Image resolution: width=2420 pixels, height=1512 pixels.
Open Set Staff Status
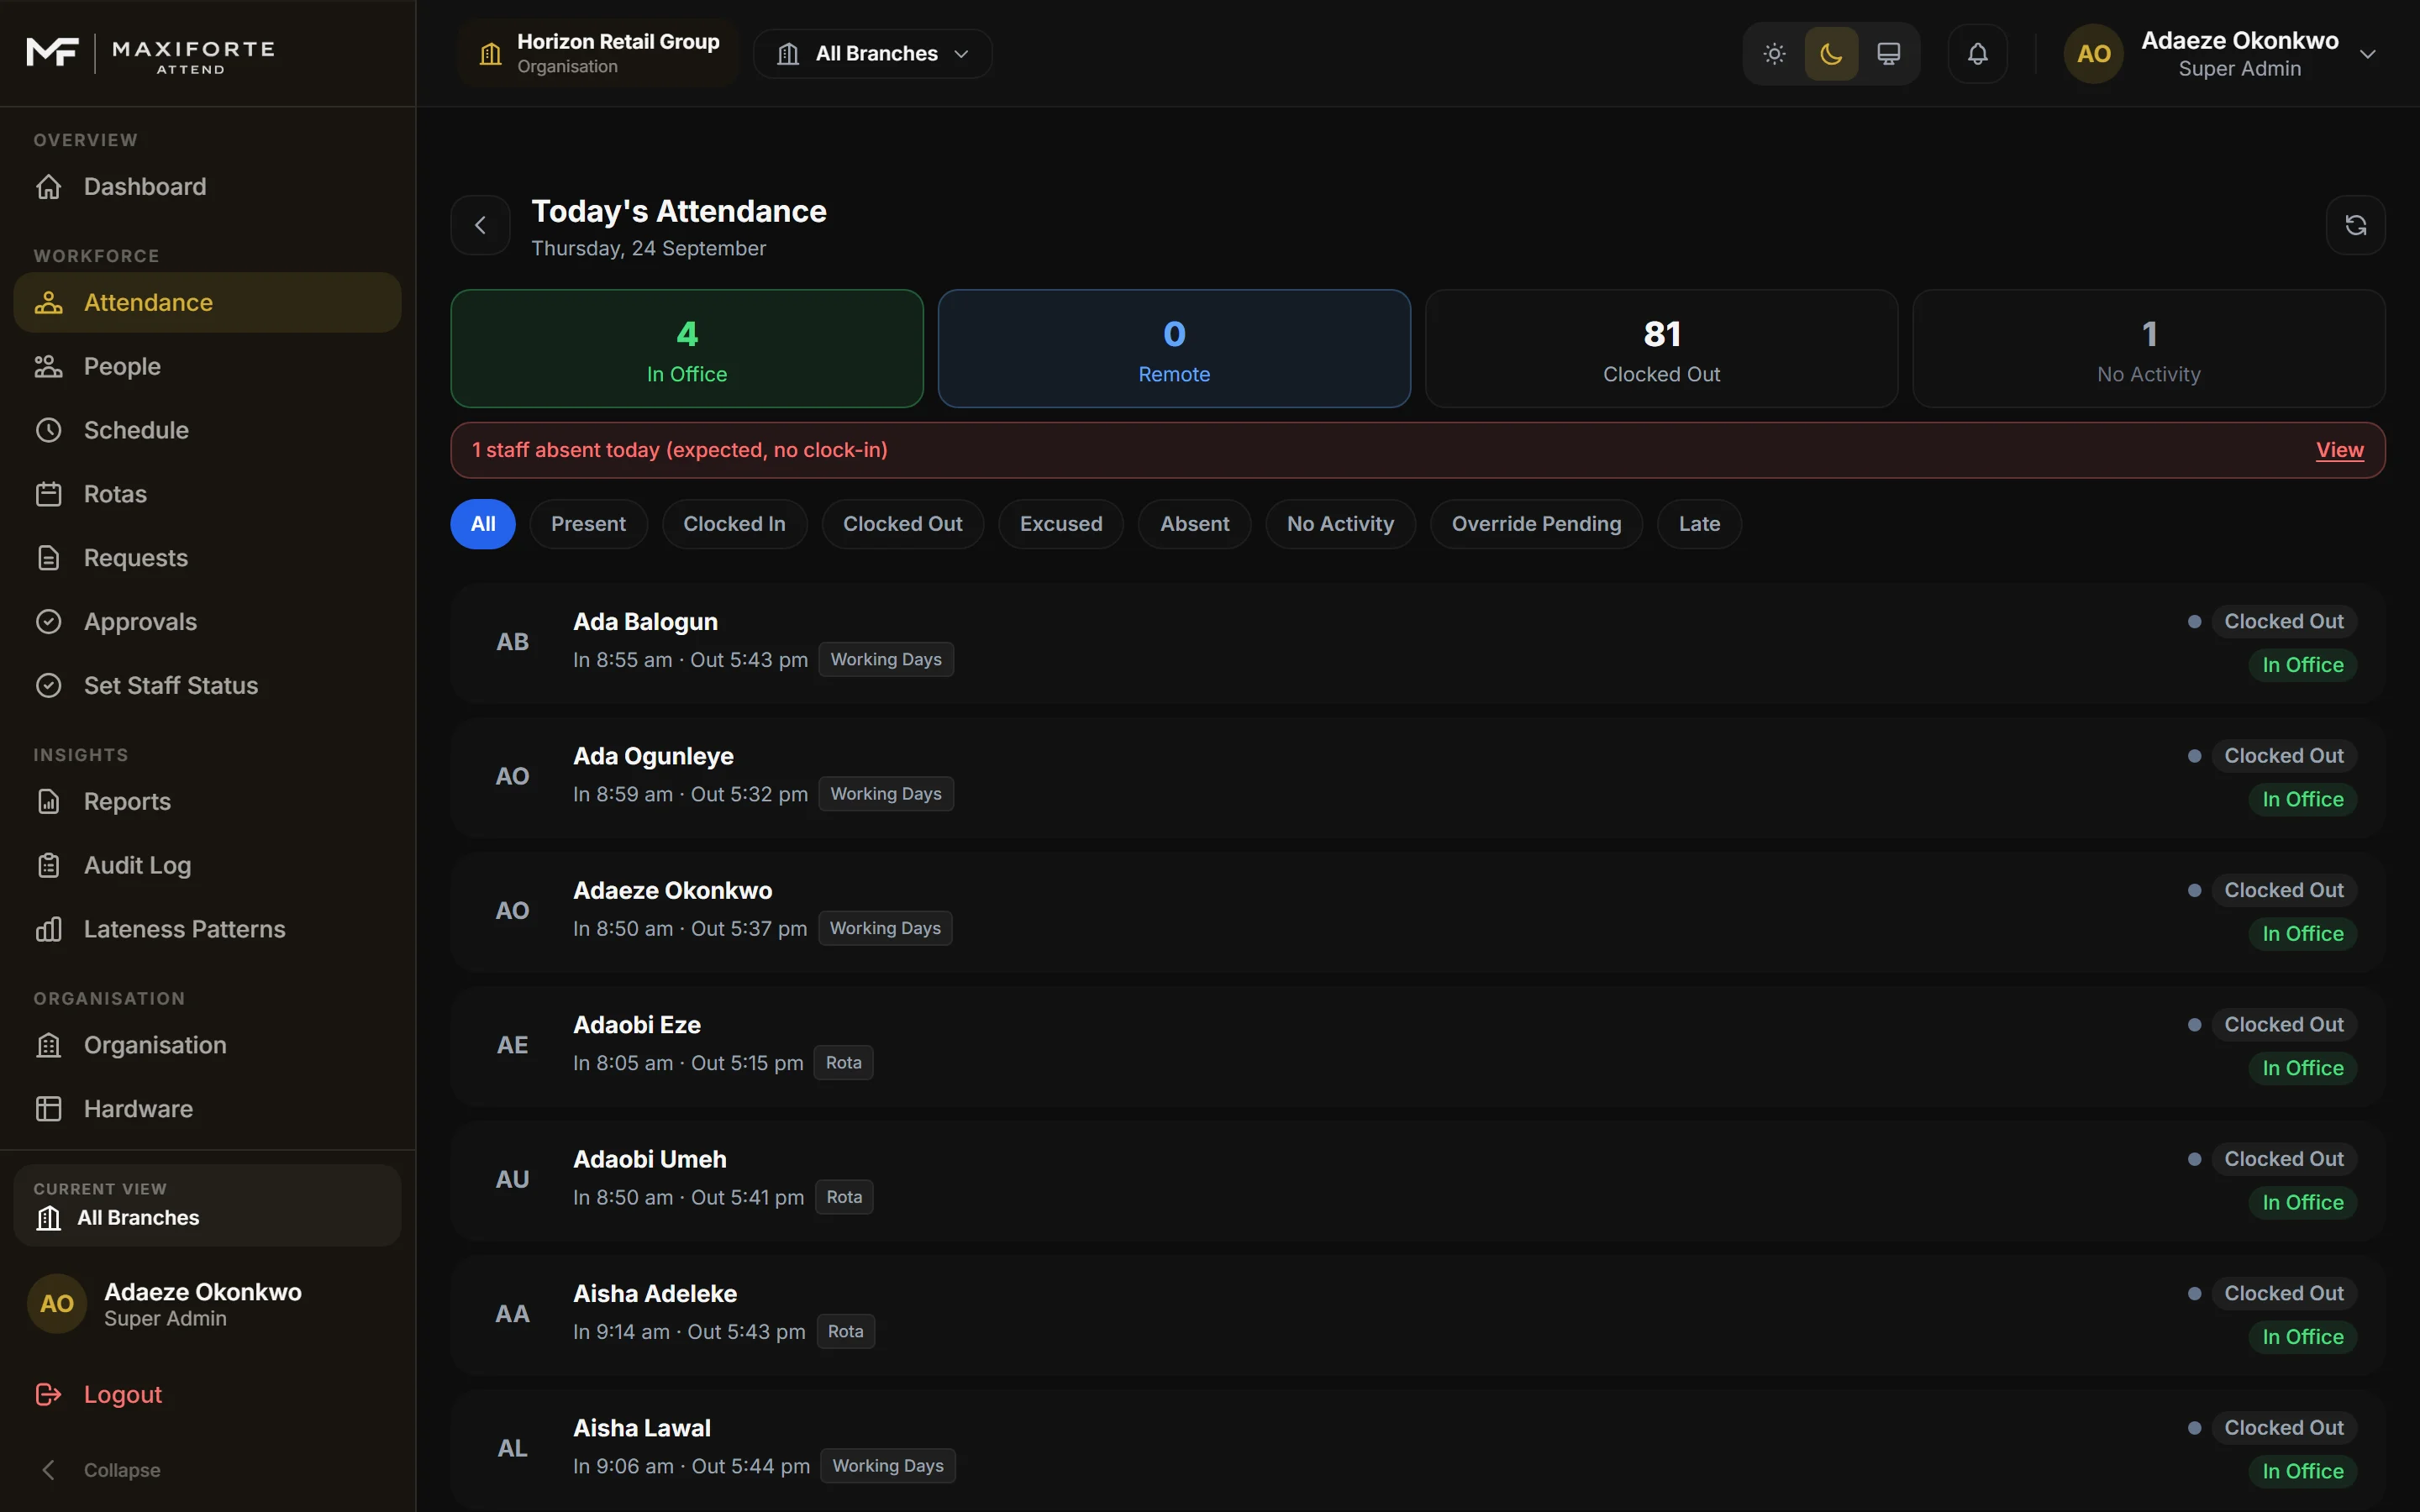click(x=207, y=686)
